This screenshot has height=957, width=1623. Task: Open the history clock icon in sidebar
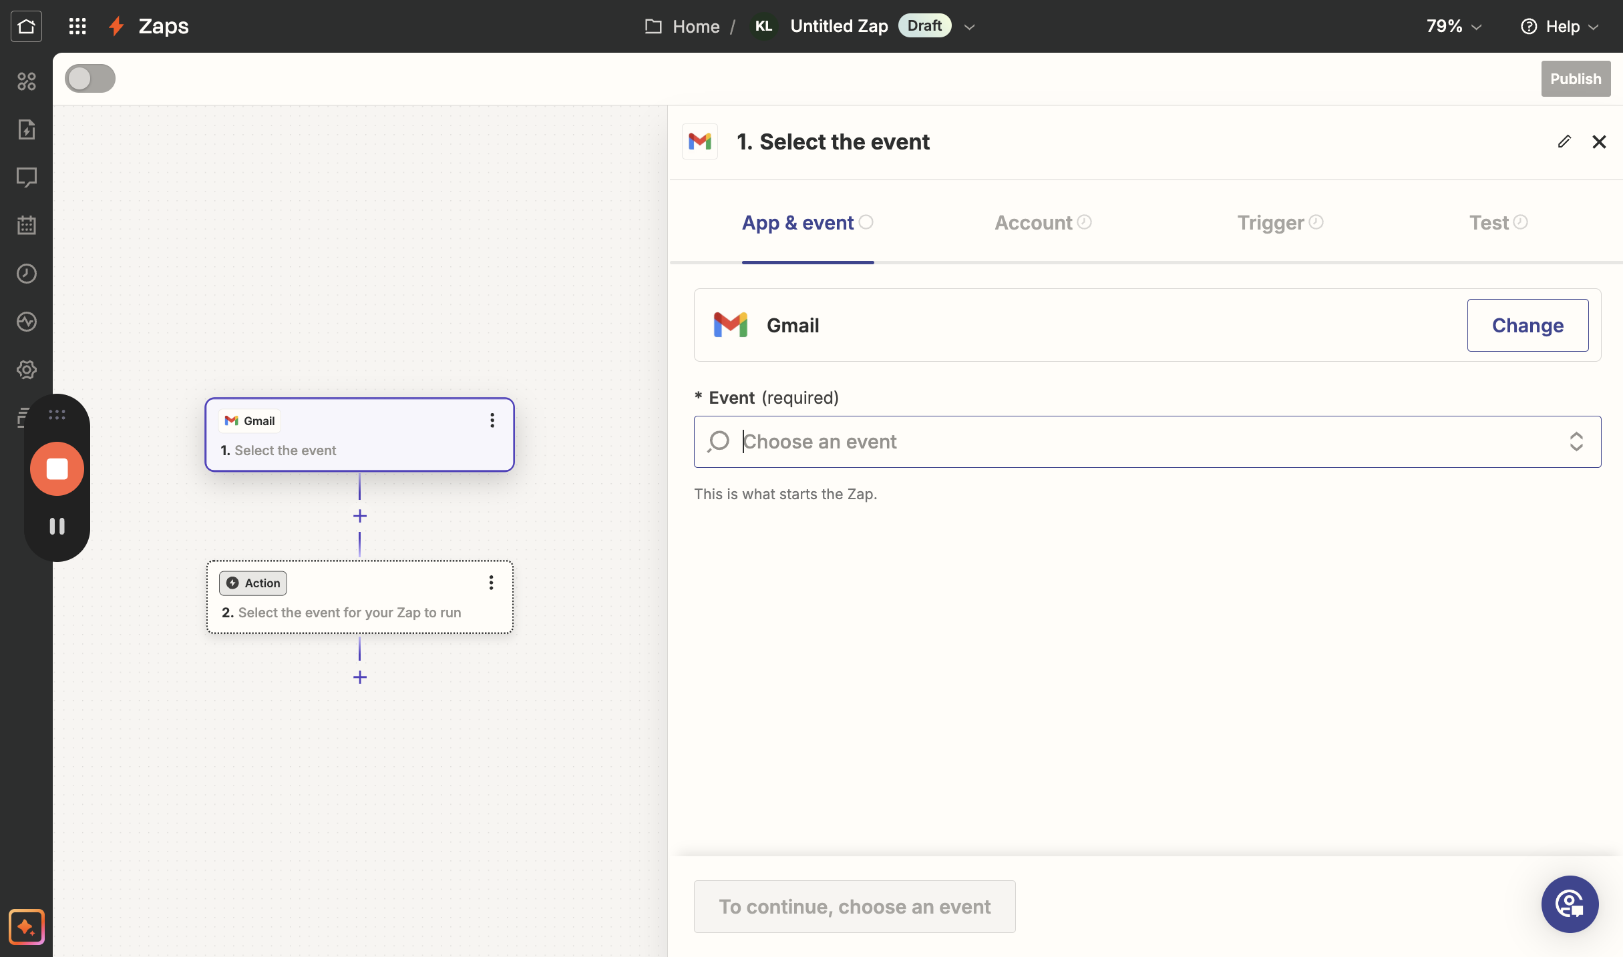coord(26,274)
